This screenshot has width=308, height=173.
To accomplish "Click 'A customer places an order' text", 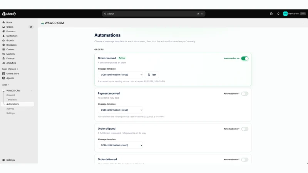I will pyautogui.click(x=112, y=63).
